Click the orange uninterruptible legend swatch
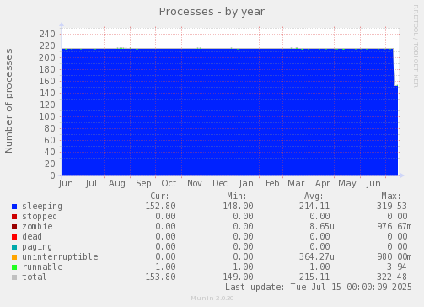Screen dimensions: 424x307 pos(14,257)
